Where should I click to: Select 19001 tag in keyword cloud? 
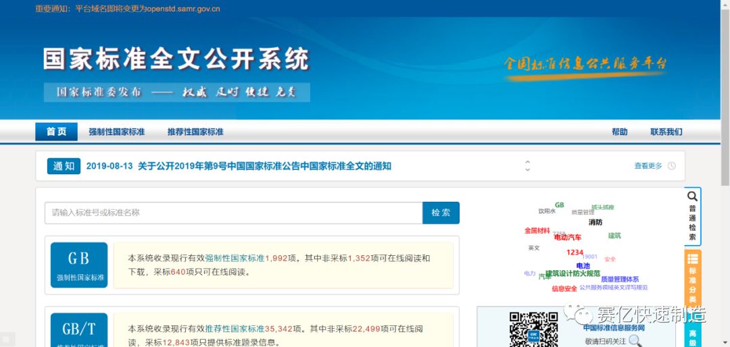(x=589, y=257)
